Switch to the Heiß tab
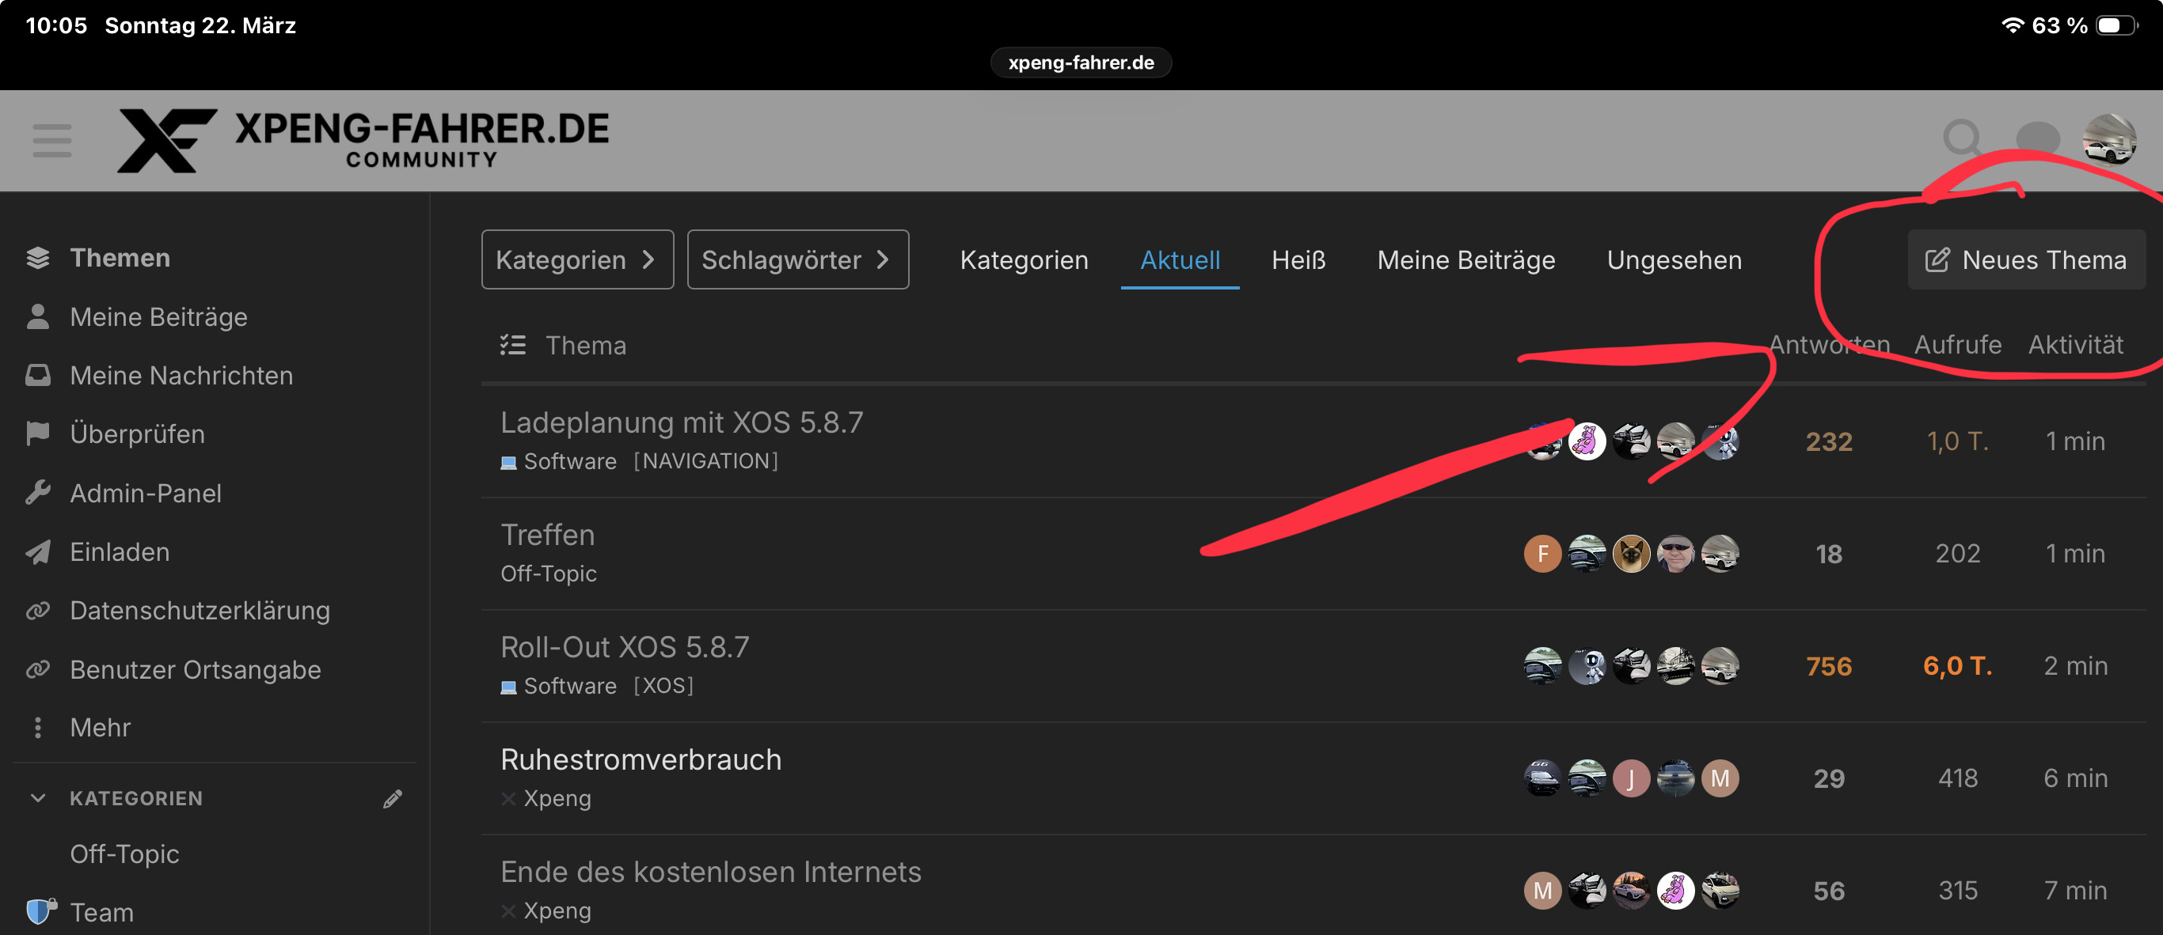The width and height of the screenshot is (2163, 935). (1298, 260)
